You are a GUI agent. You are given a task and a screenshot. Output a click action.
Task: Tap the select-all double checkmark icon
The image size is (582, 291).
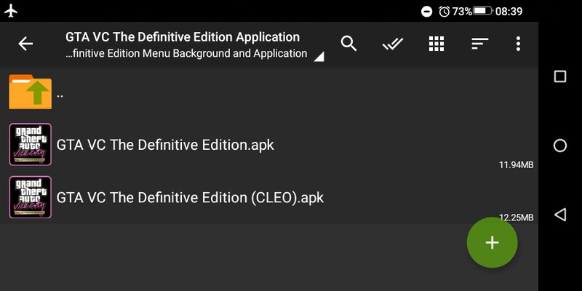coord(393,44)
